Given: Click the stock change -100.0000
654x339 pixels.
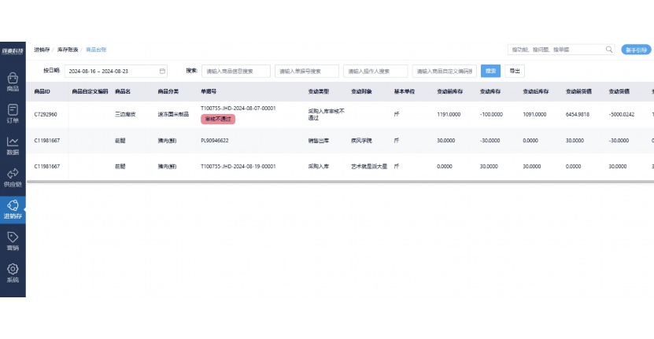Looking at the screenshot, I should coord(491,114).
